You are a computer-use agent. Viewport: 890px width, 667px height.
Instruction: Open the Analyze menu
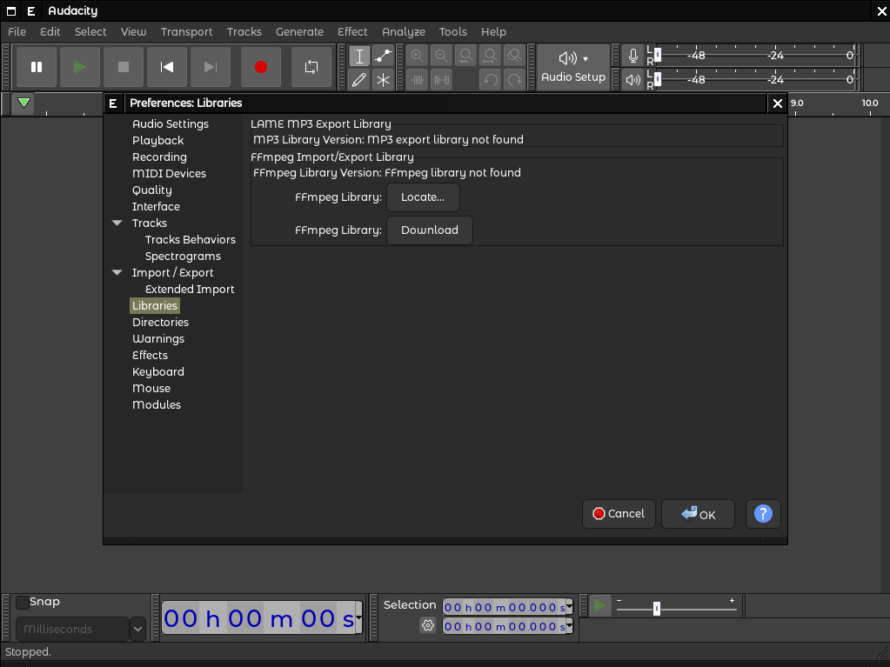pyautogui.click(x=404, y=32)
